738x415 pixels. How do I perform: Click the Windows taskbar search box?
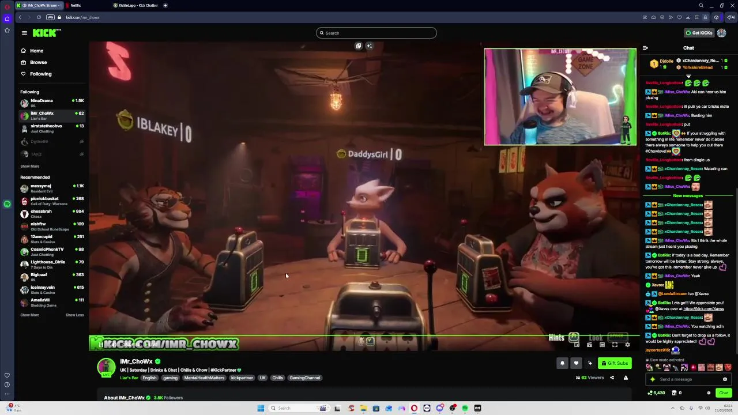(x=299, y=408)
